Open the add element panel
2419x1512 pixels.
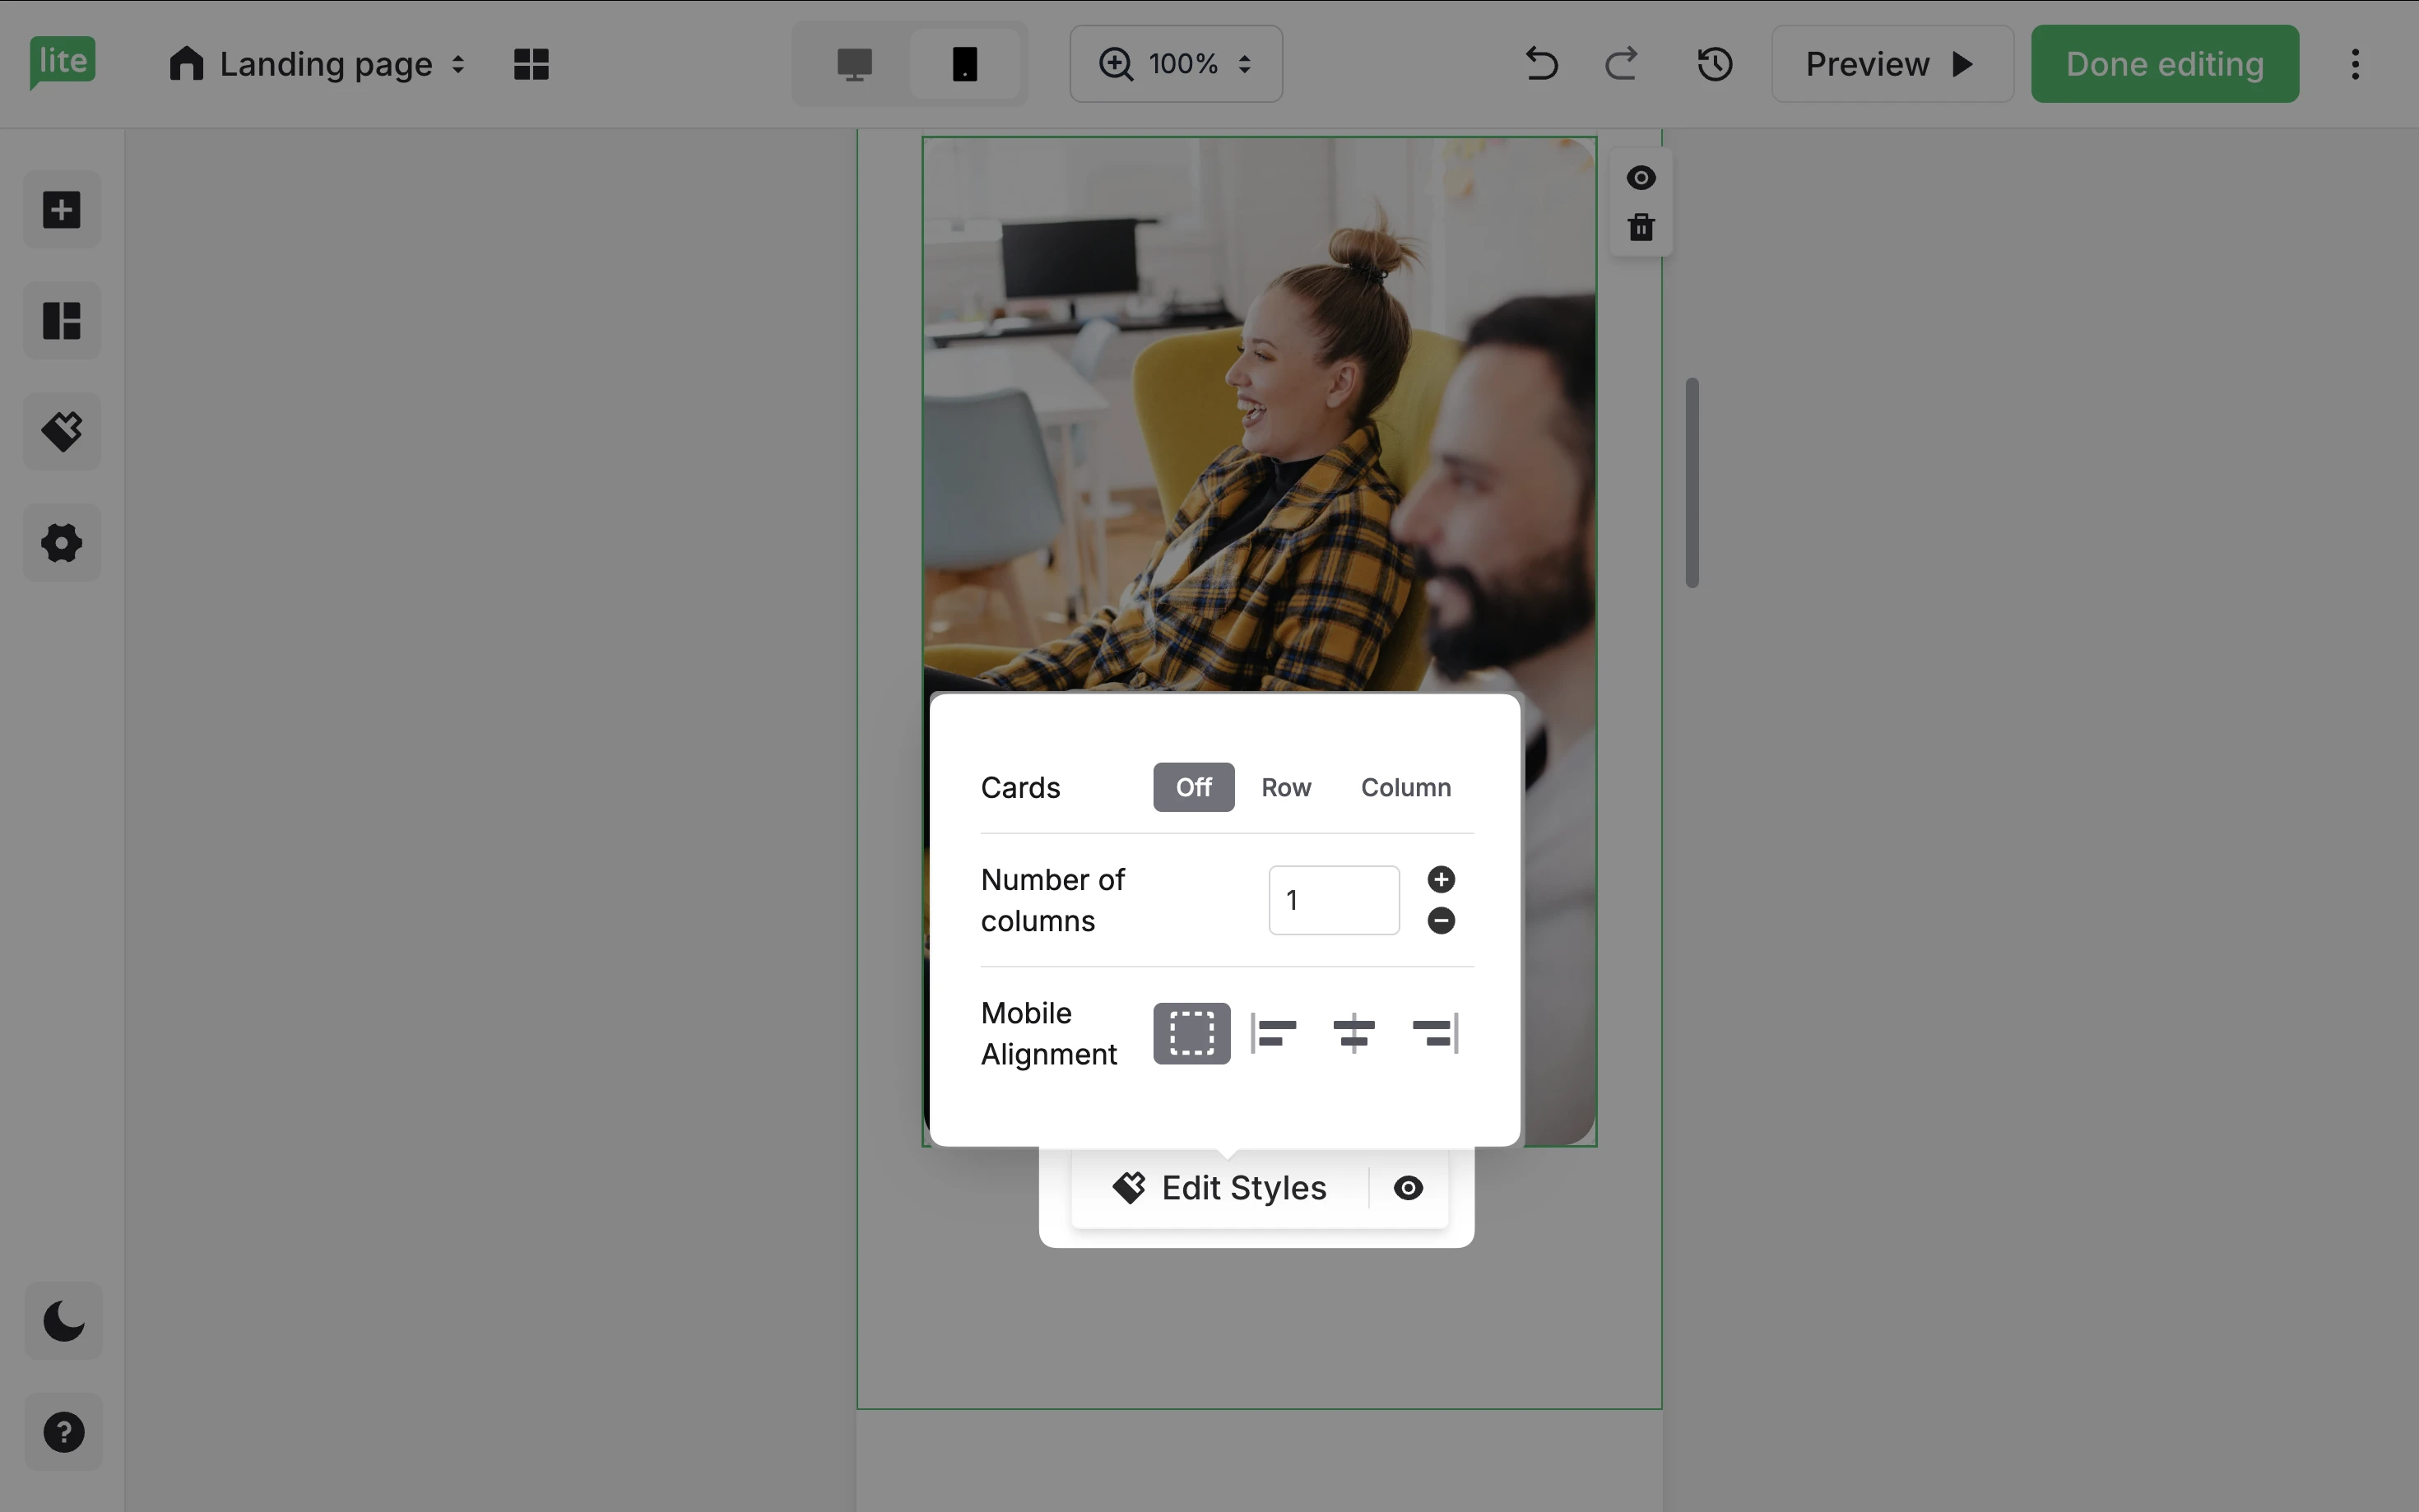point(62,210)
